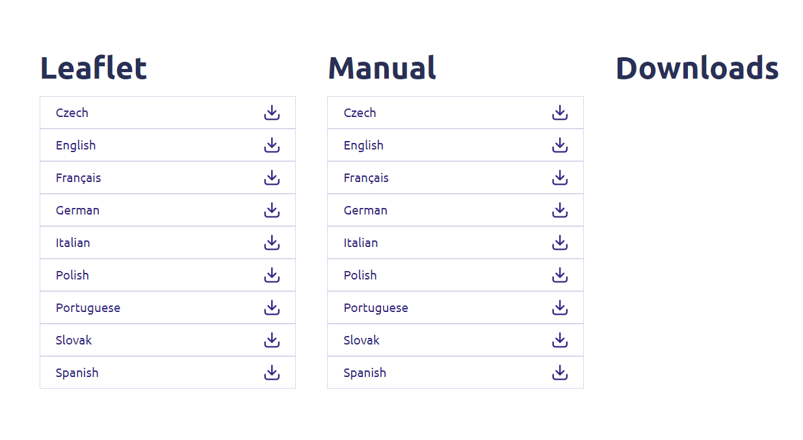Select the Italian text in Leaflet list
This screenshot has width=803, height=440.
73,242
